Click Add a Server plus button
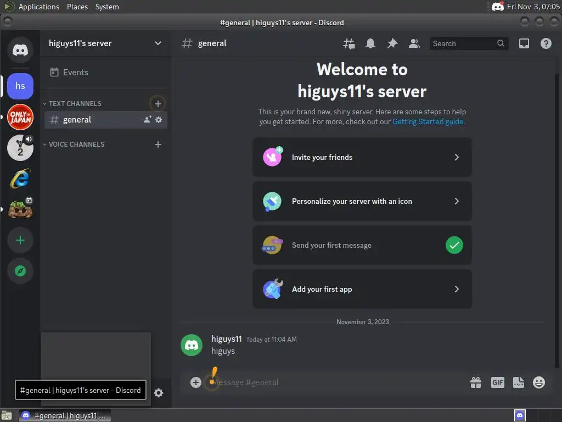 coord(20,240)
